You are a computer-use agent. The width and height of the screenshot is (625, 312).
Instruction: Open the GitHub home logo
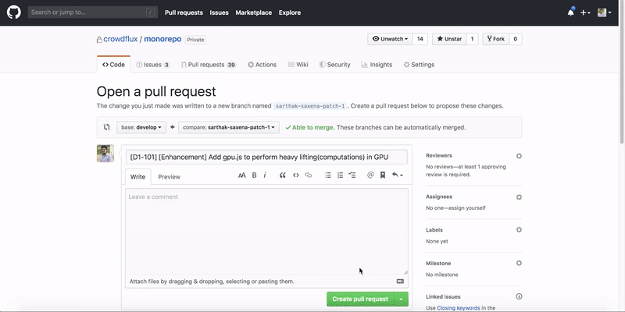pos(13,12)
